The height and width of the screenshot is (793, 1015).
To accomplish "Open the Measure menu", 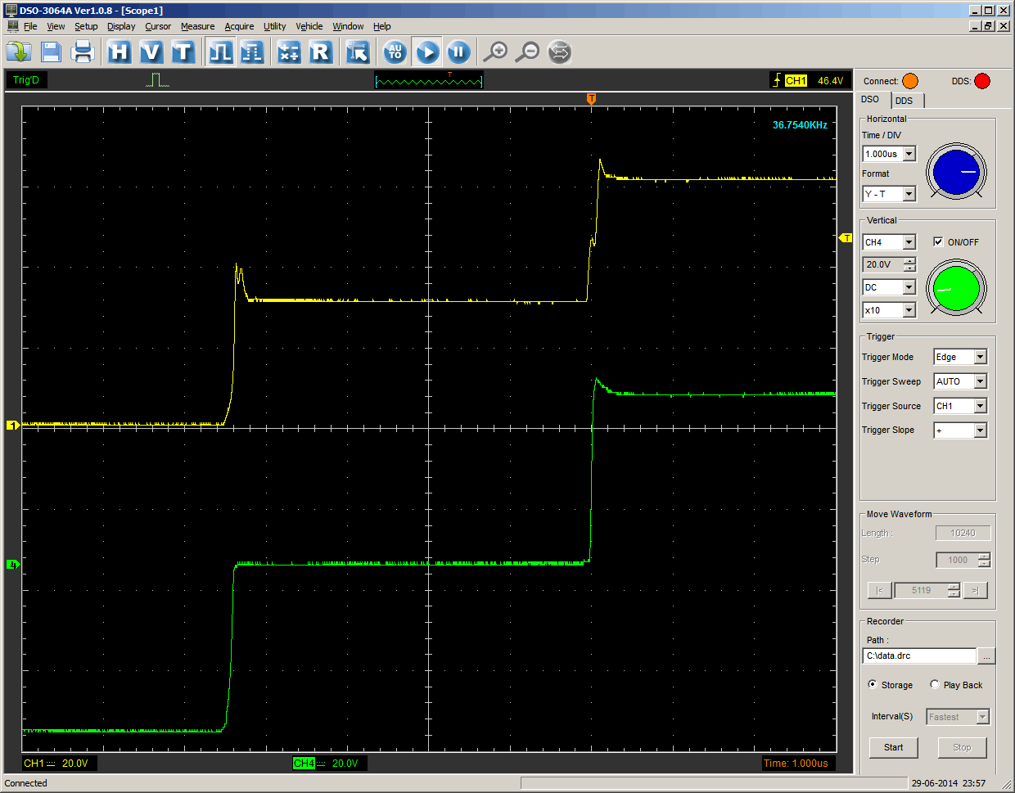I will pyautogui.click(x=197, y=26).
